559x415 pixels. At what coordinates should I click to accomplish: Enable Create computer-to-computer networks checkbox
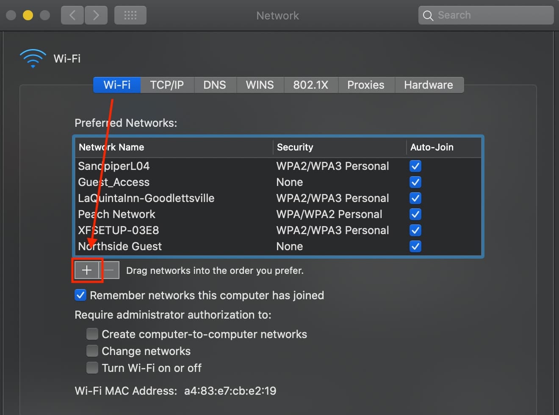click(92, 334)
